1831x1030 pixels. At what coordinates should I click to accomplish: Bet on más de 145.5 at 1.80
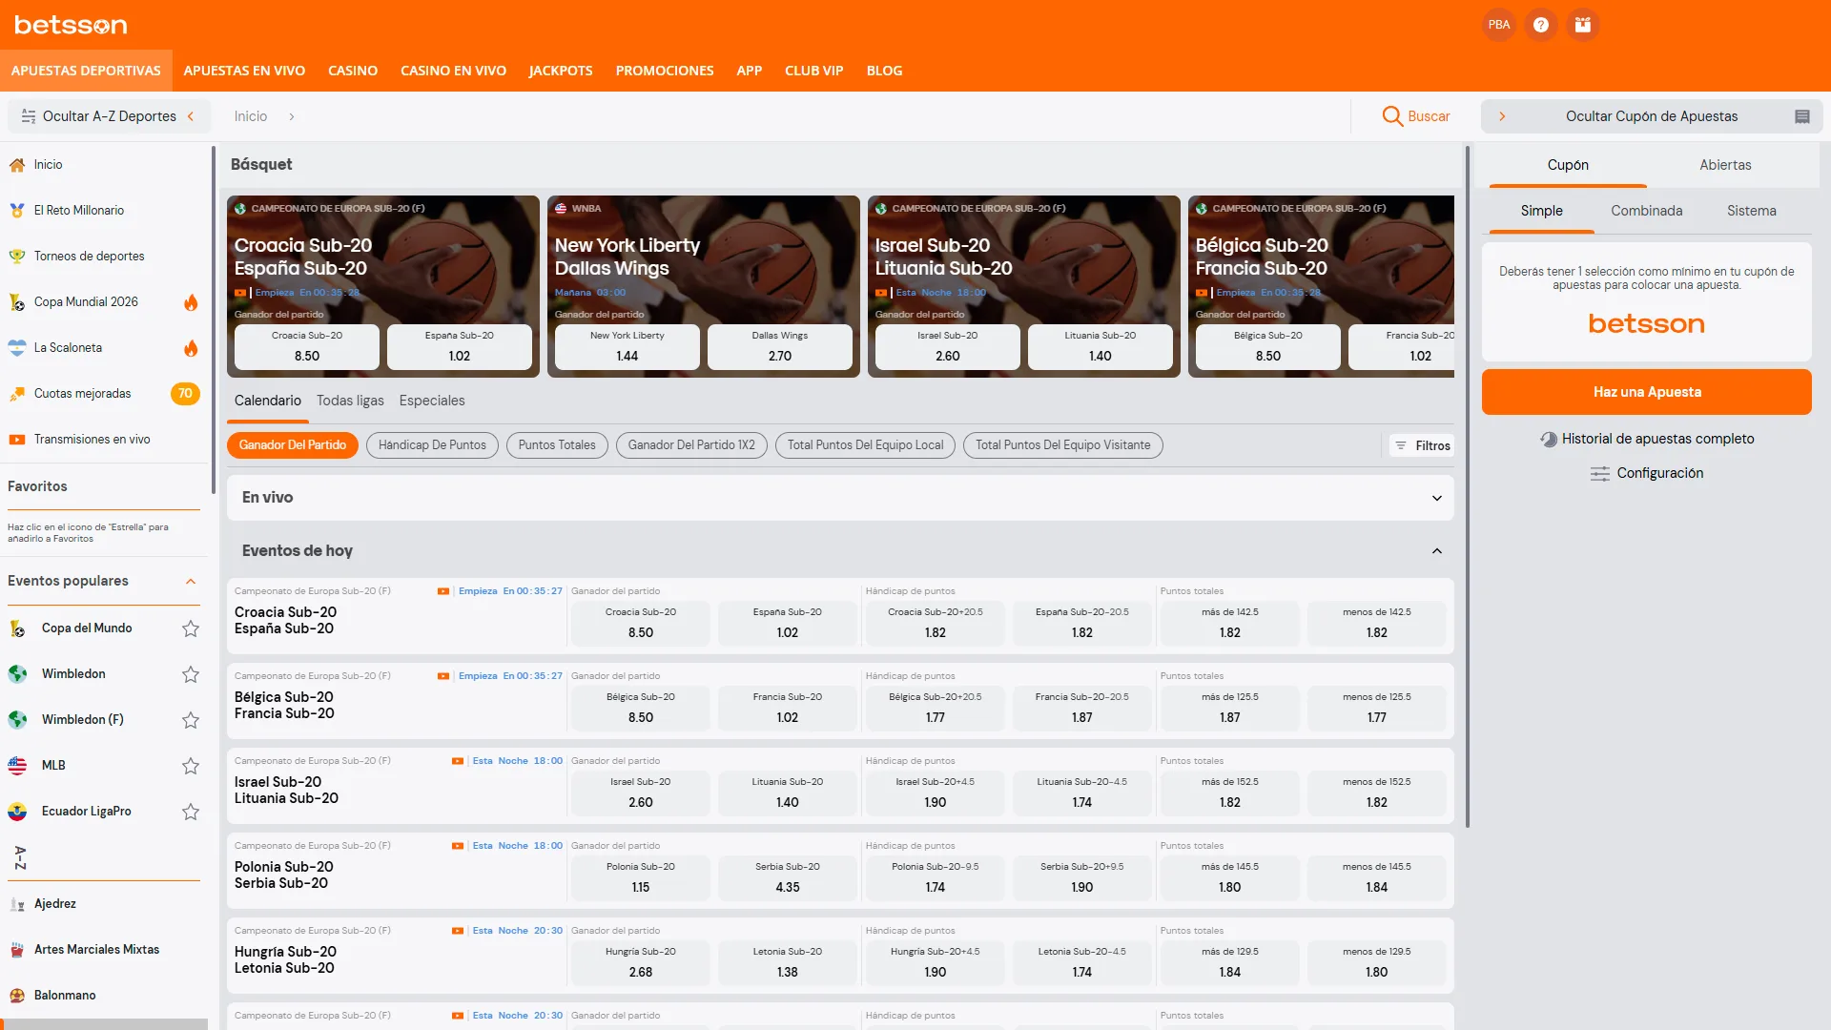[1230, 878]
